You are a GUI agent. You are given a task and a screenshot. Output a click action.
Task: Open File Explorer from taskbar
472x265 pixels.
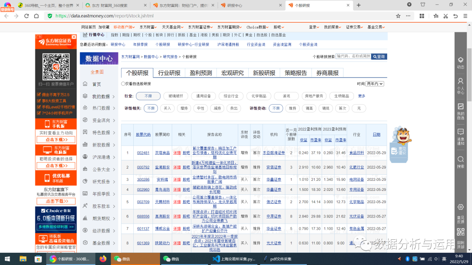point(23,259)
